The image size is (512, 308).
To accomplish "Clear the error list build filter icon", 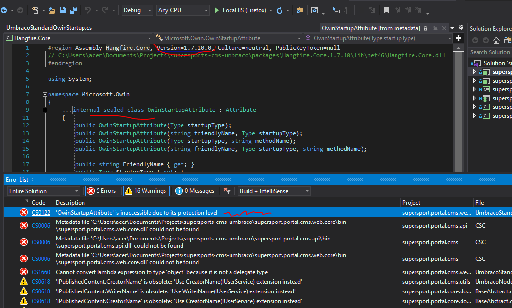I will 227,191.
